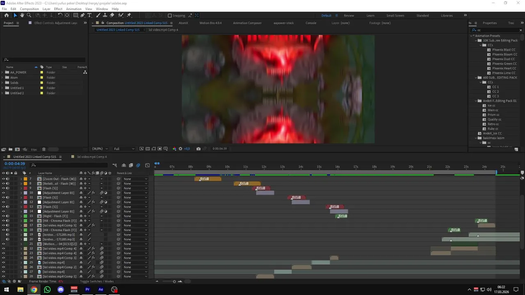This screenshot has width=525, height=295.
Task: Click the timeline zoom slider handle
Action: pos(174,281)
